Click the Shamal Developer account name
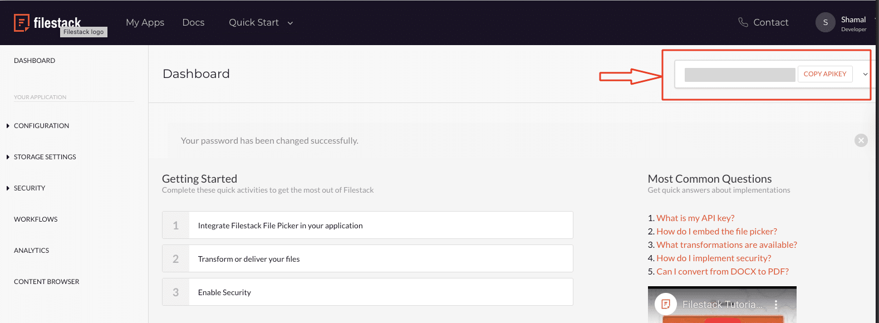 pyautogui.click(x=853, y=23)
